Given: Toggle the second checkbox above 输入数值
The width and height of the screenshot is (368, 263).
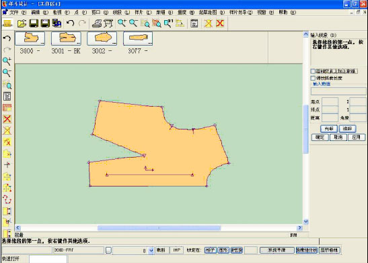Looking at the screenshot, I should coord(313,78).
